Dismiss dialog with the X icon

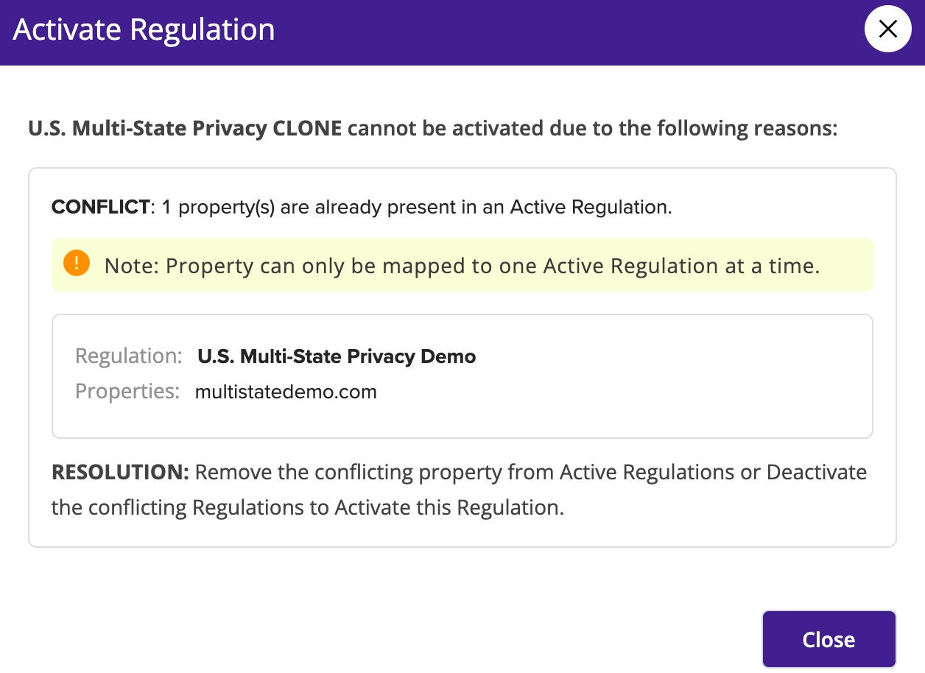[888, 29]
